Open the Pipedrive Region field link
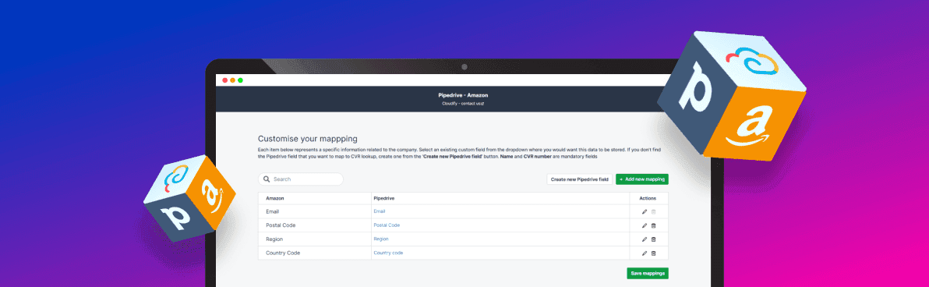The height and width of the screenshot is (287, 929). 381,239
